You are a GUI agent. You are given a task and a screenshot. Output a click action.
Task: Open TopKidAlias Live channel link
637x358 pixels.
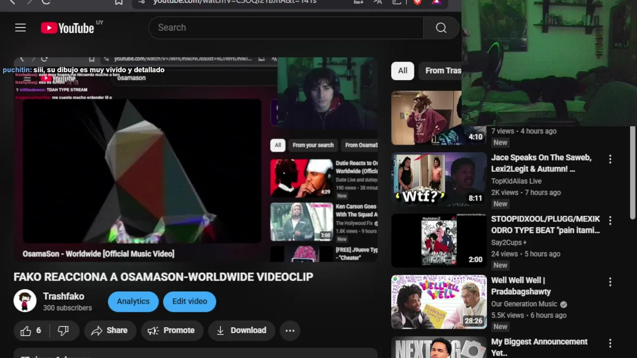(x=516, y=181)
